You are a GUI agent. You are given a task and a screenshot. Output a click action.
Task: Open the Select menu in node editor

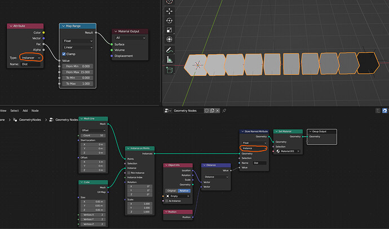click(15, 111)
